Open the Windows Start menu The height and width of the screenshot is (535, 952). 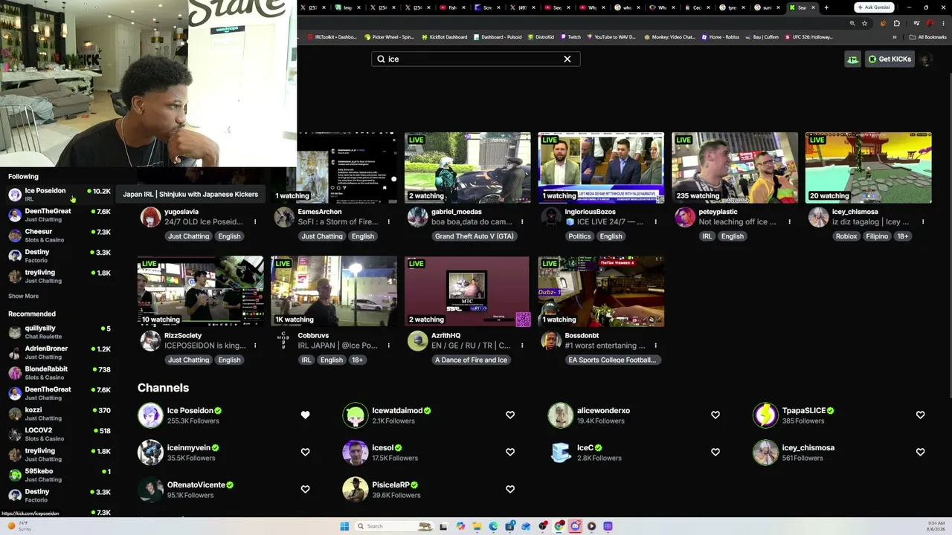[x=344, y=526]
